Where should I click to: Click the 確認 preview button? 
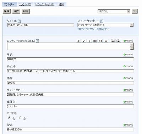pos(16,11)
